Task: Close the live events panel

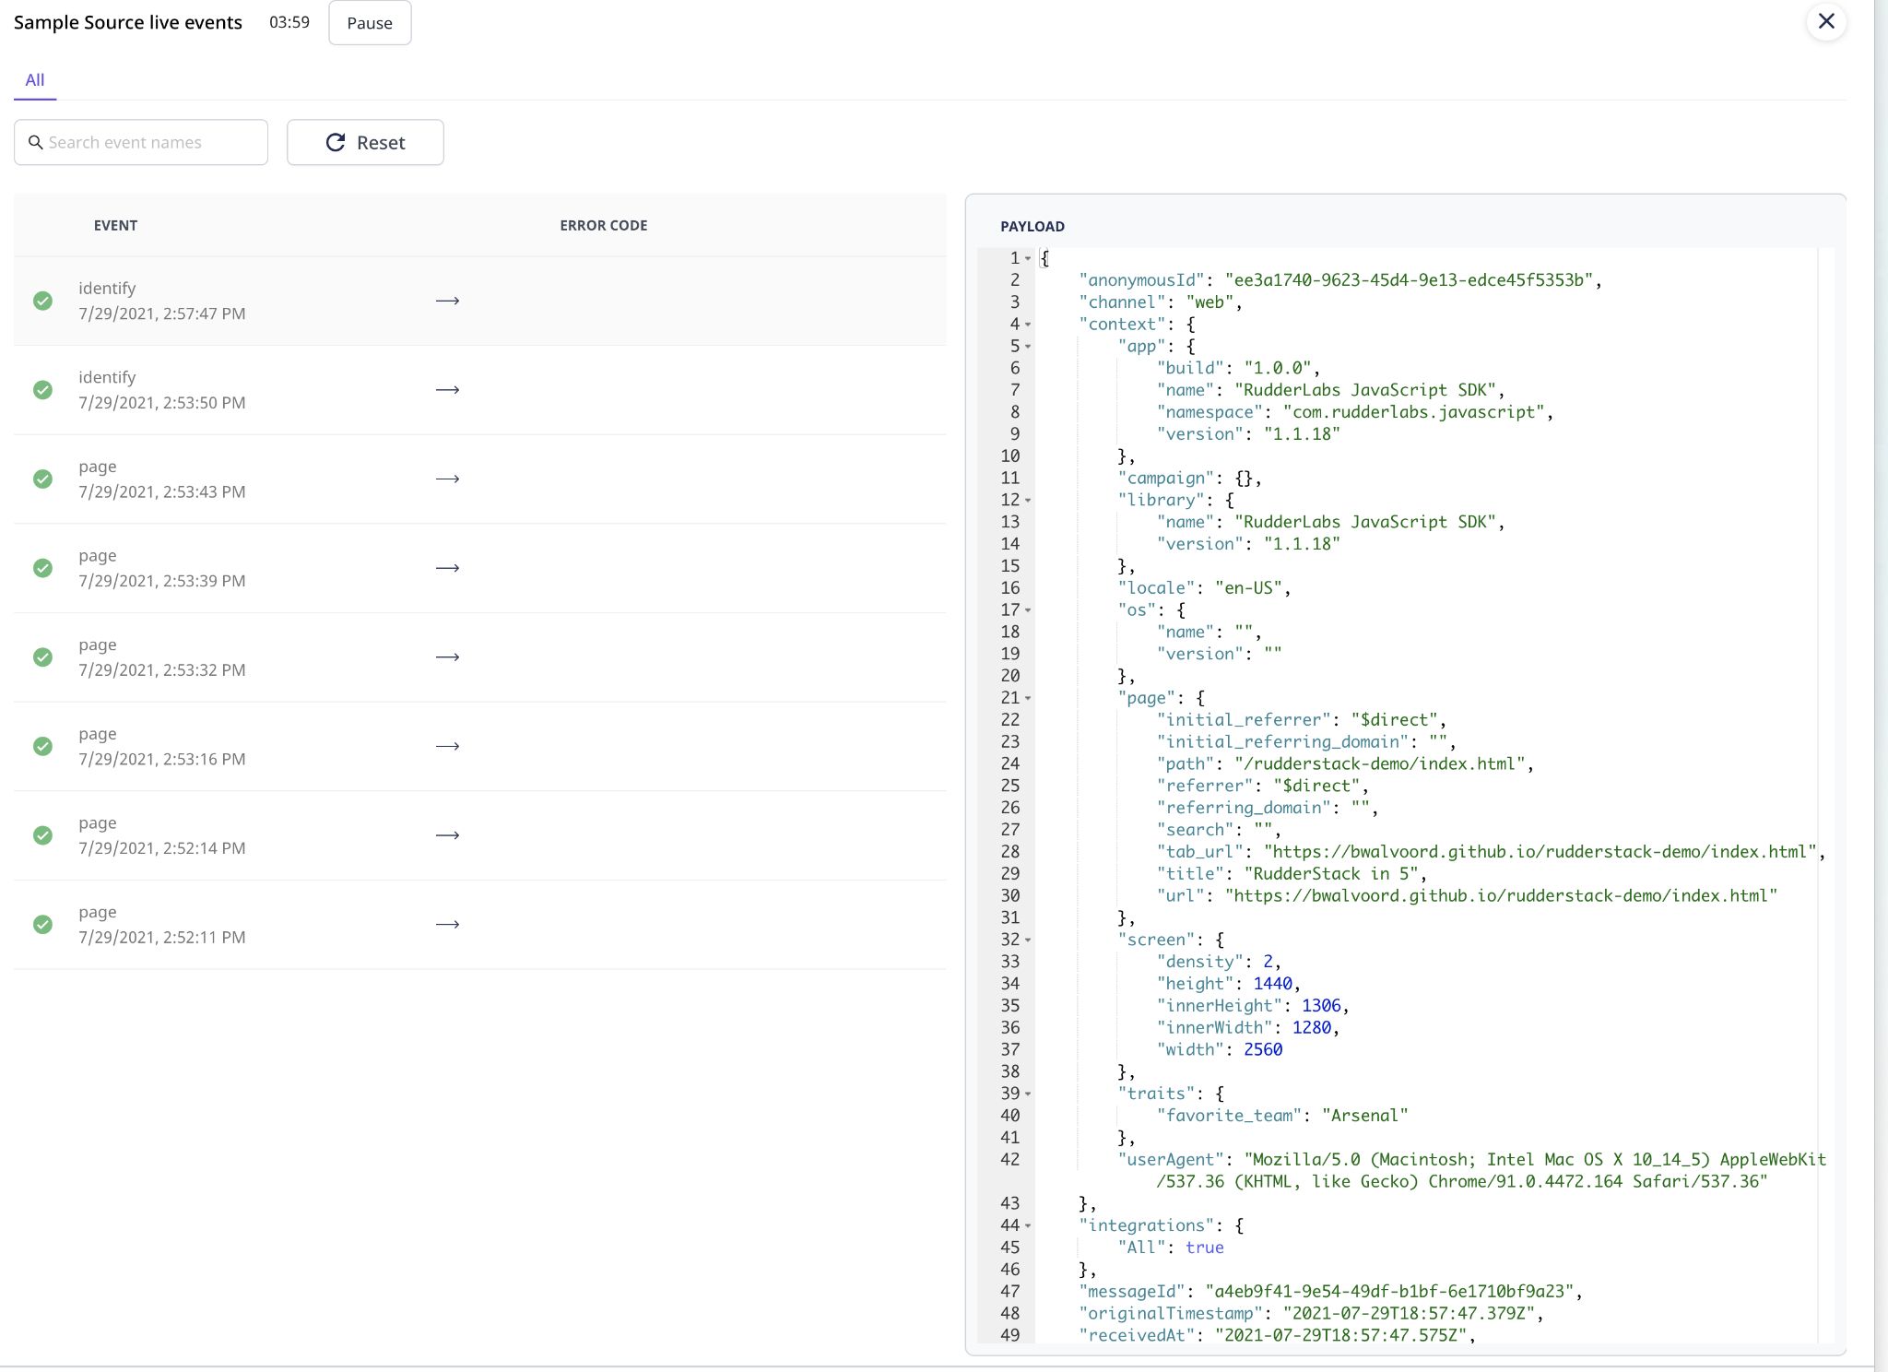Action: coord(1825,21)
